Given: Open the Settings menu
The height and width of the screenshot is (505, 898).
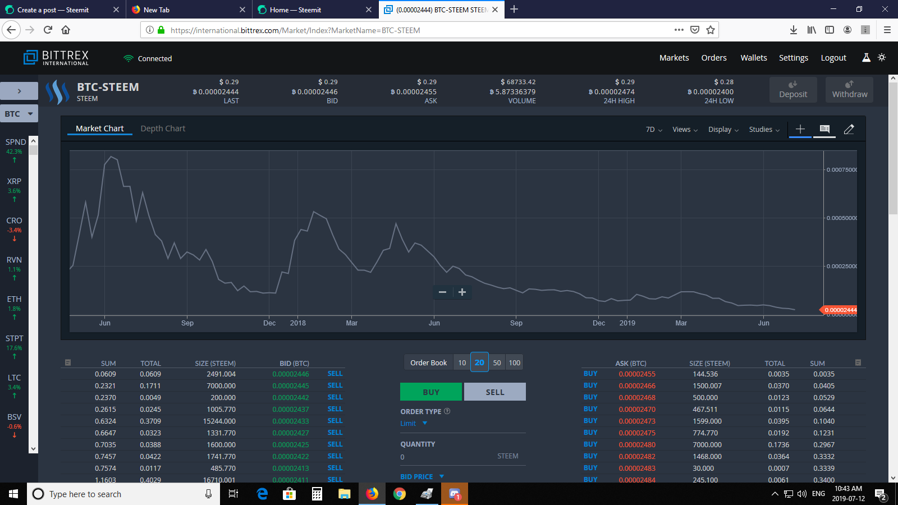Looking at the screenshot, I should click(794, 58).
